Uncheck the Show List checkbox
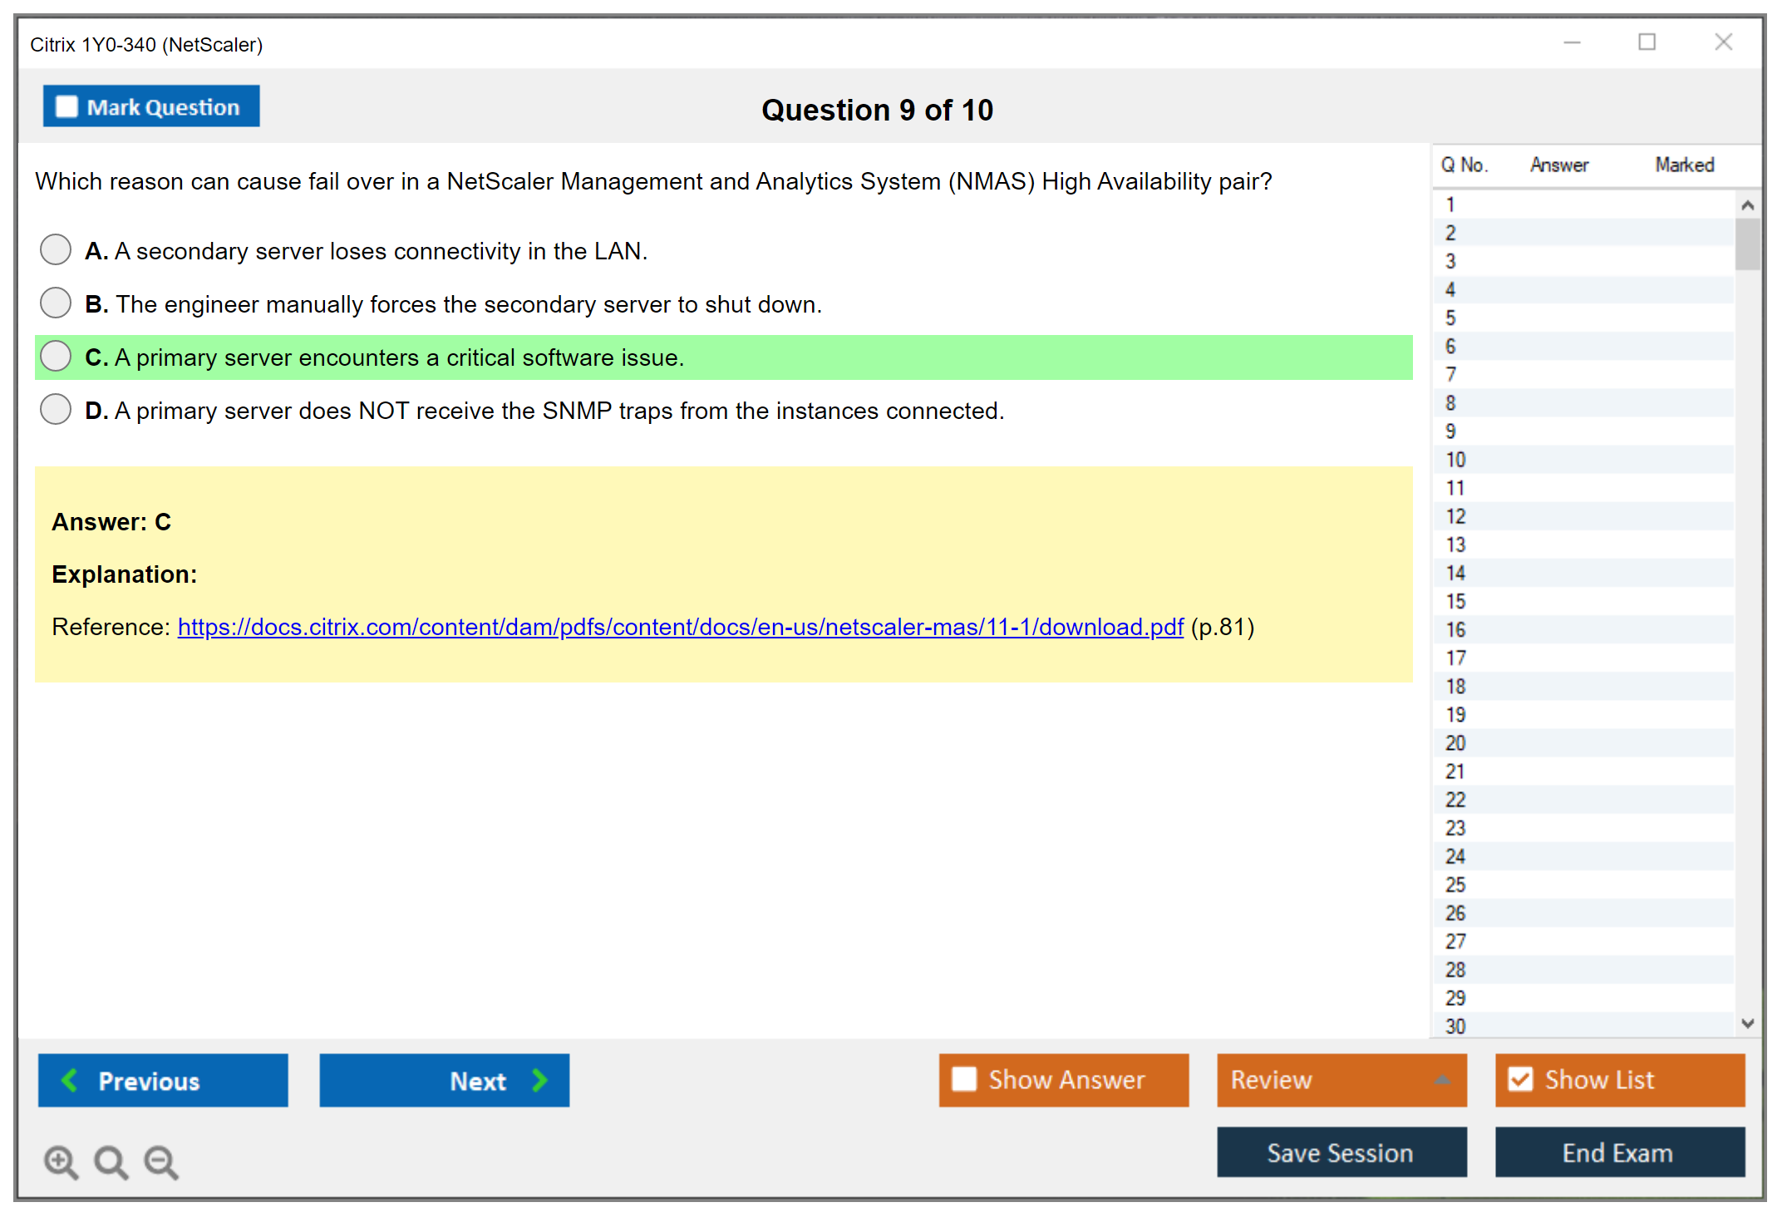1787x1222 pixels. click(x=1520, y=1079)
